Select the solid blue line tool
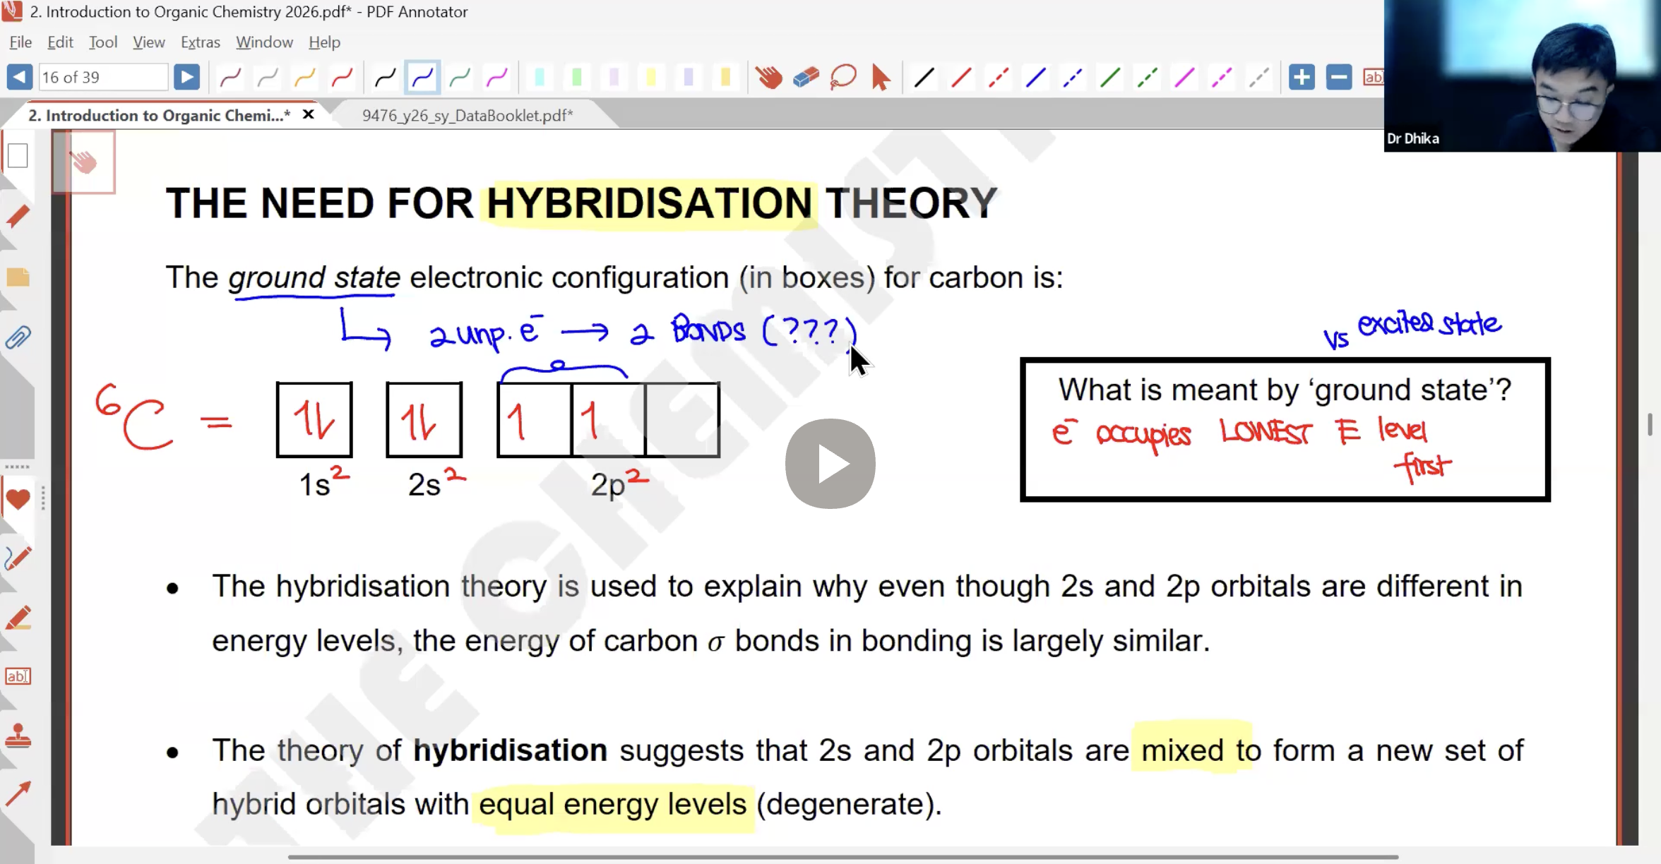Image resolution: width=1661 pixels, height=864 pixels. (x=1035, y=78)
